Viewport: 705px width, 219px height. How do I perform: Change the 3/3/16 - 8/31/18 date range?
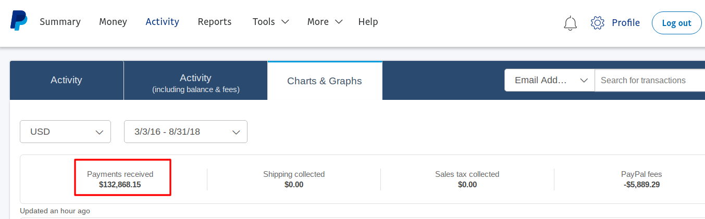[x=185, y=132]
